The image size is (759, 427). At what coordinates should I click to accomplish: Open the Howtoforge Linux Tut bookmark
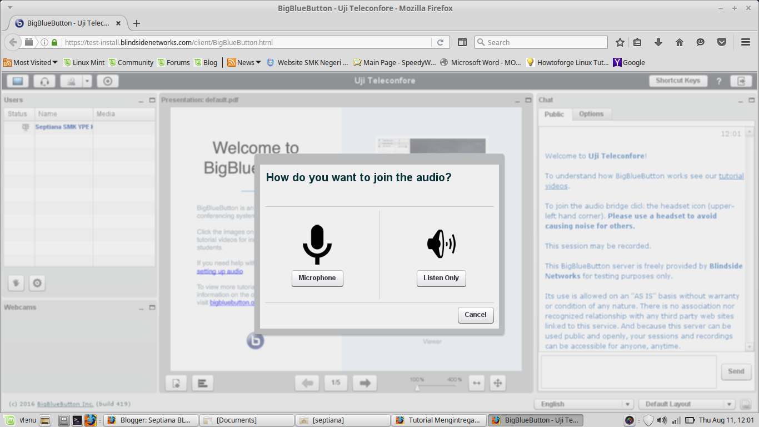[567, 62]
